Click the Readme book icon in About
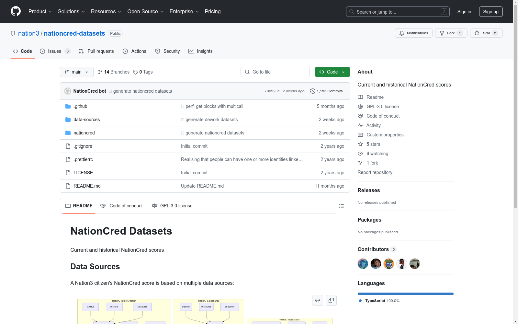This screenshot has width=518, height=324. pos(360,97)
